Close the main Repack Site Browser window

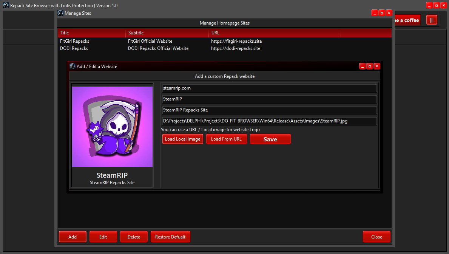click(x=444, y=5)
